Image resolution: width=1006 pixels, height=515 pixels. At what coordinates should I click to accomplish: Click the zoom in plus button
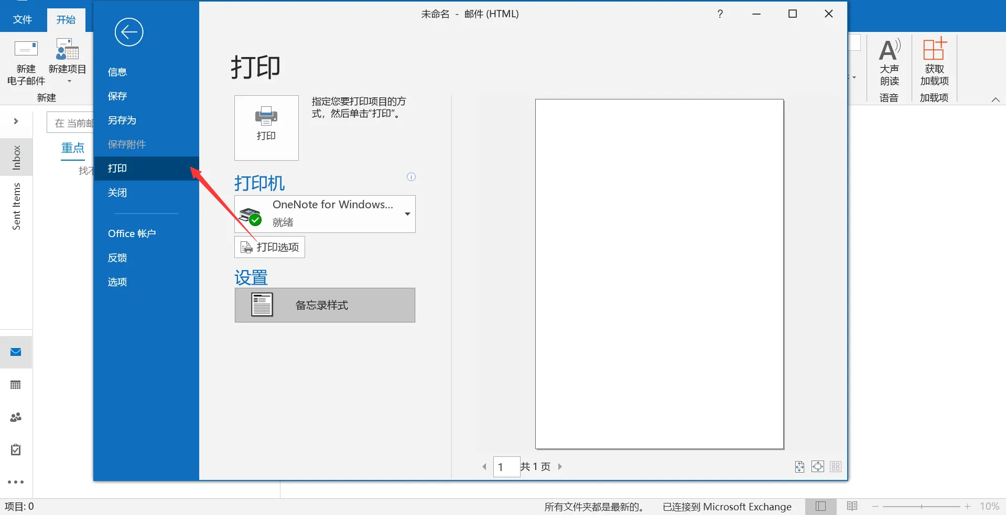click(968, 507)
